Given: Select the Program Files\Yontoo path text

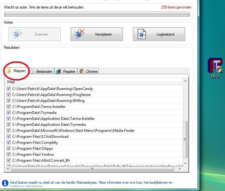Looking at the screenshot, I should [33, 154].
